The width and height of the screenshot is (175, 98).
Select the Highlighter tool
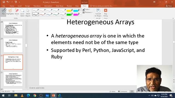pyautogui.click(x=10, y=12)
